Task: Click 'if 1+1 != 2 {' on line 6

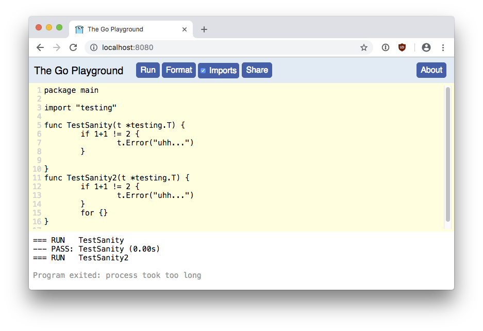Action: coord(110,134)
